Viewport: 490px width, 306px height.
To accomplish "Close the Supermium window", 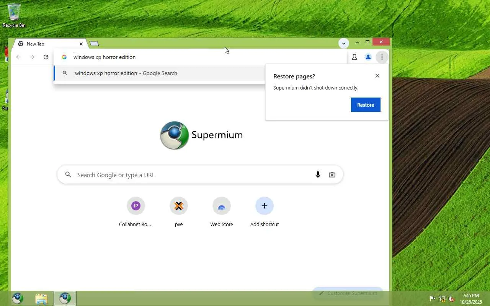I will pyautogui.click(x=381, y=42).
